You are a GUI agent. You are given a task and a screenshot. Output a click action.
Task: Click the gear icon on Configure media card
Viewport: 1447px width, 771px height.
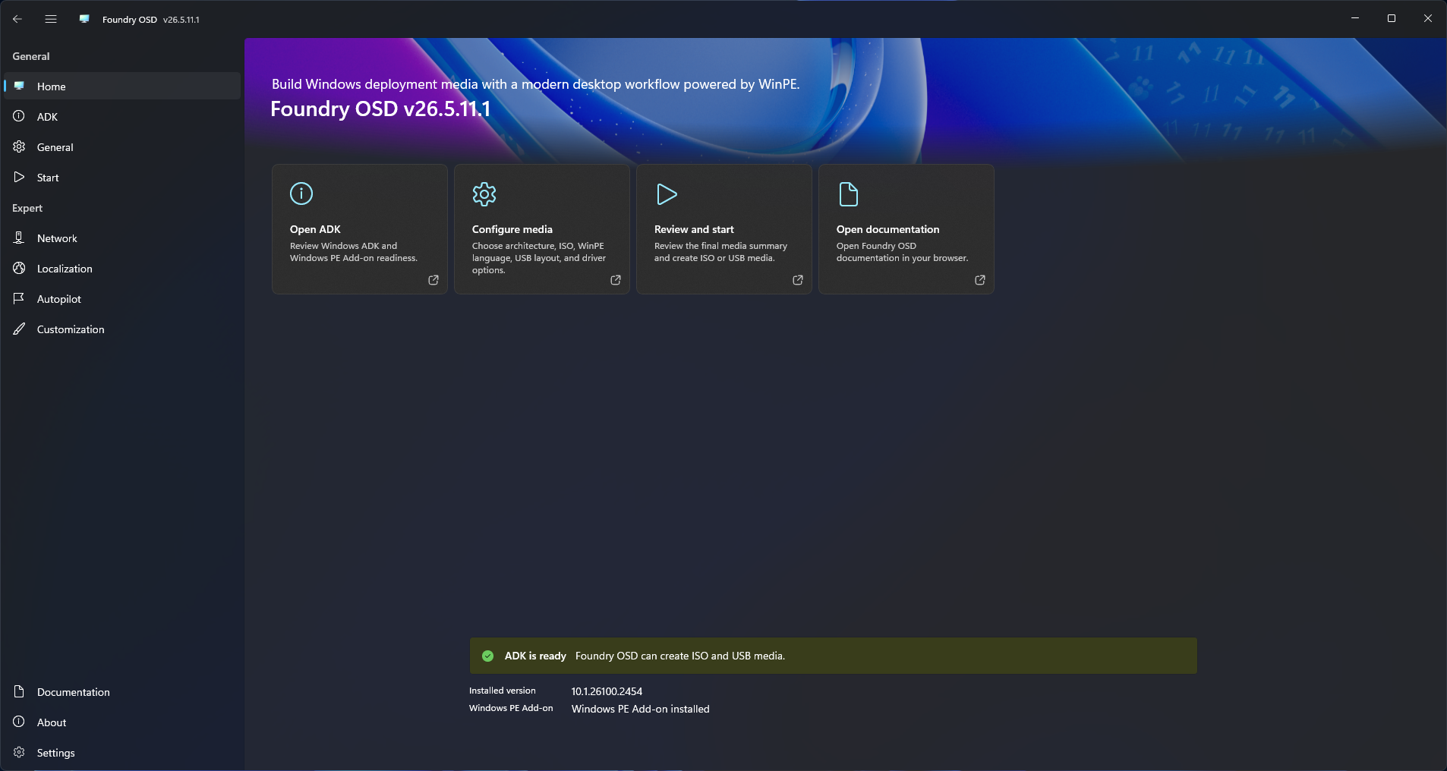(x=484, y=194)
